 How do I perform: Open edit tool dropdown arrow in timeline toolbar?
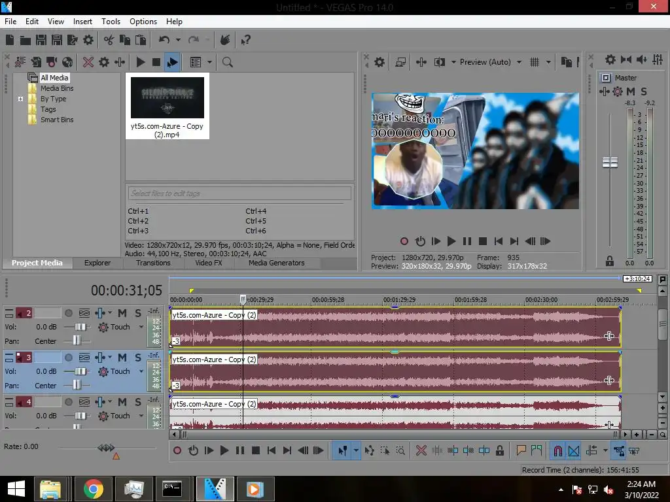coord(355,451)
